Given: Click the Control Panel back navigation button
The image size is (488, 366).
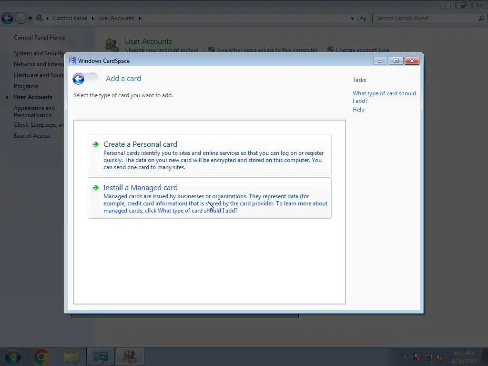Looking at the screenshot, I should 7,19.
